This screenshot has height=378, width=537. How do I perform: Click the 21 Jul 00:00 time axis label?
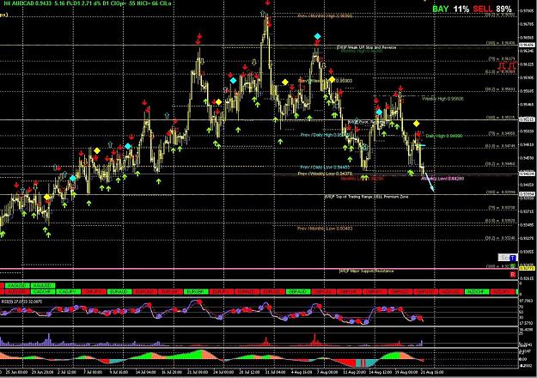[198, 372]
